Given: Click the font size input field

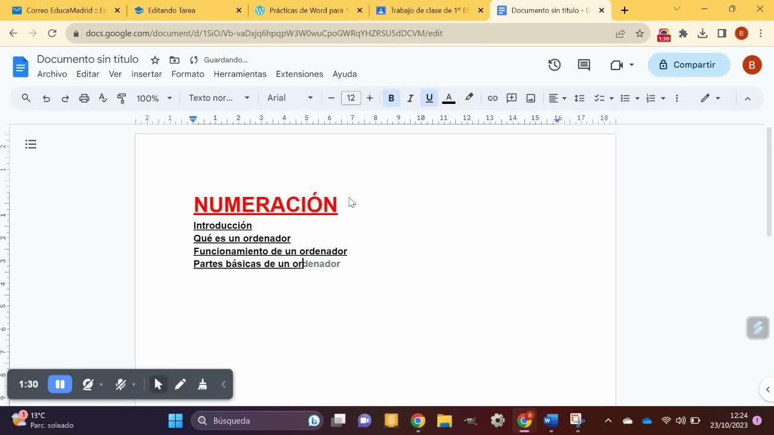Looking at the screenshot, I should [351, 98].
